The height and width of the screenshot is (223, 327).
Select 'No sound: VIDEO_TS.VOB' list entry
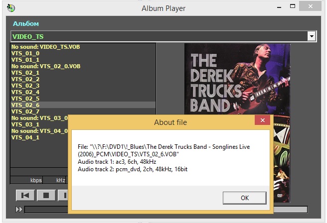[83, 47]
